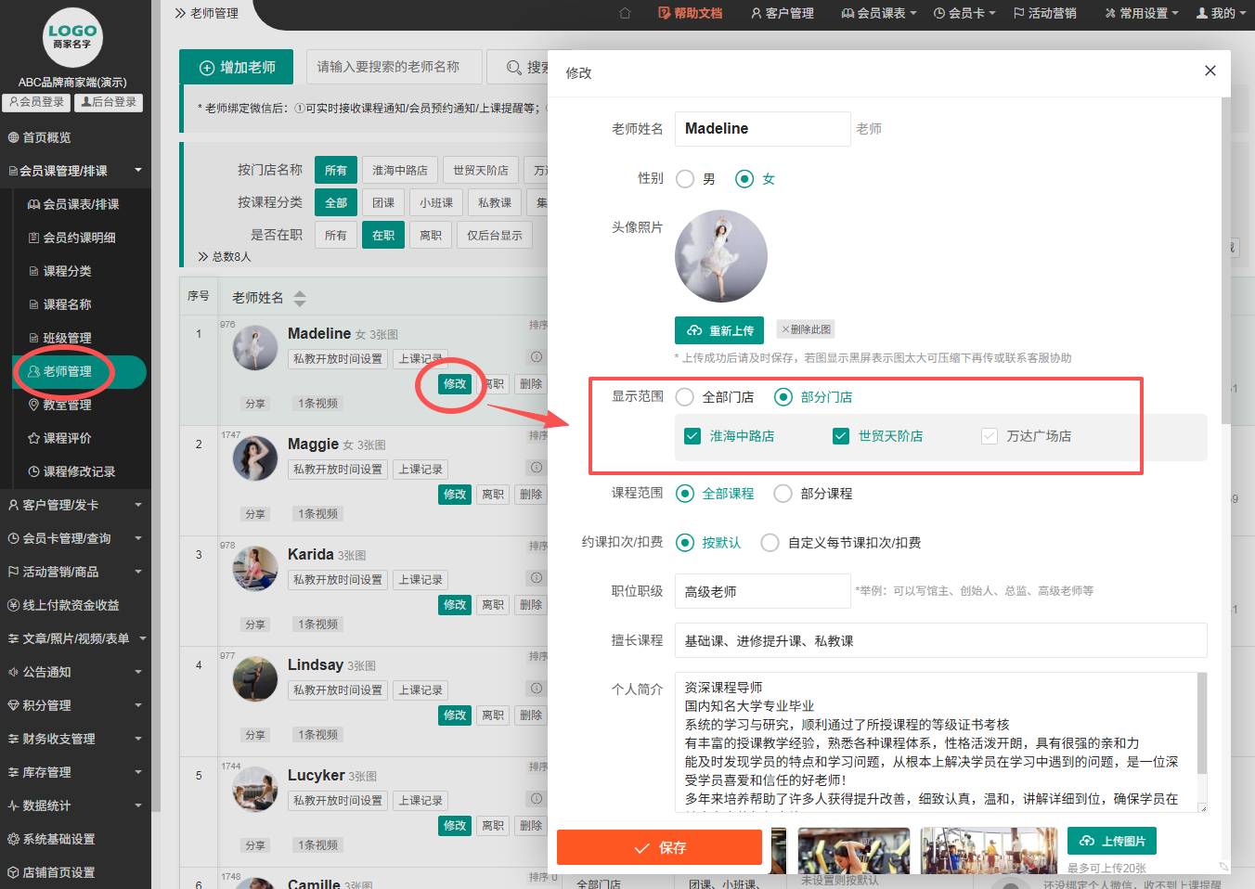Select the 部分课程 radio option
1255x889 pixels.
(x=783, y=494)
